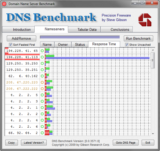The height and width of the screenshot is (151, 160).
Task: Select the Name sub-tab
Action: point(47,44)
